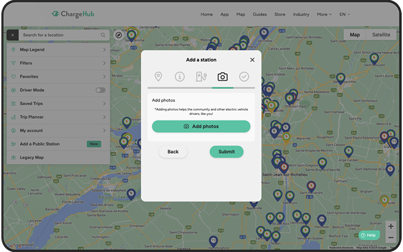The image size is (403, 252).
Task: Click the green Add photos button
Action: [x=201, y=126]
